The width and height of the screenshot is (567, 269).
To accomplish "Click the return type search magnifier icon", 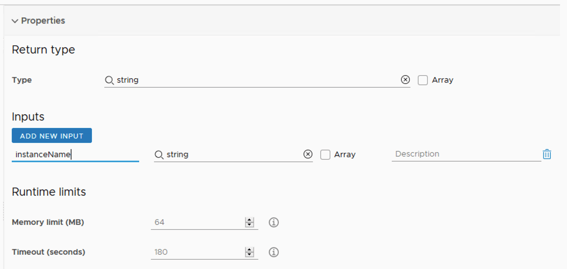I will click(109, 80).
